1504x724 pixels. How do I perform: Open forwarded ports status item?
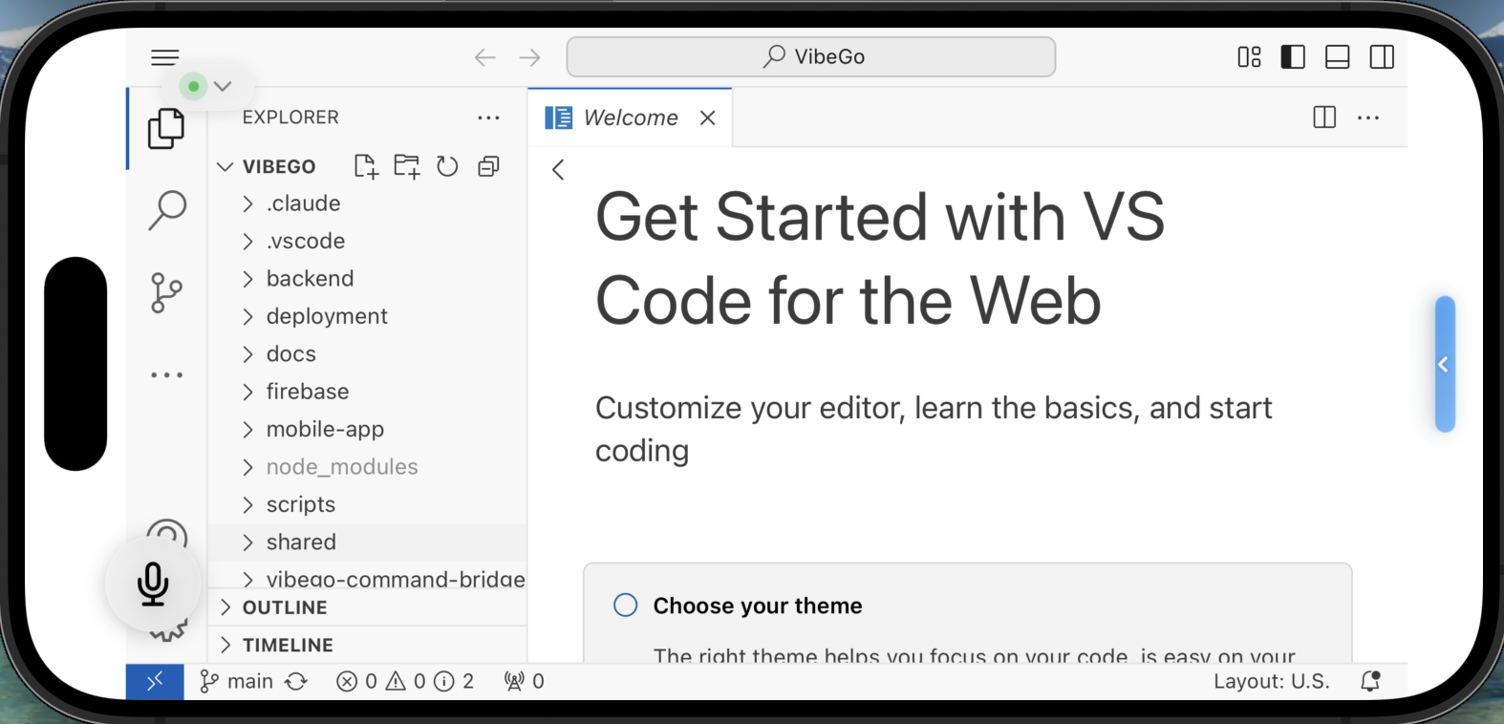(525, 681)
